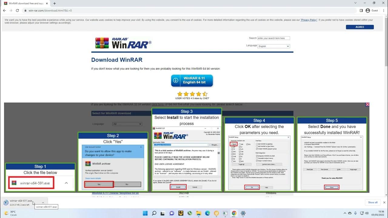Switch to Google Chrome on taskbar
This screenshot has height=218, width=388.
[234, 213]
